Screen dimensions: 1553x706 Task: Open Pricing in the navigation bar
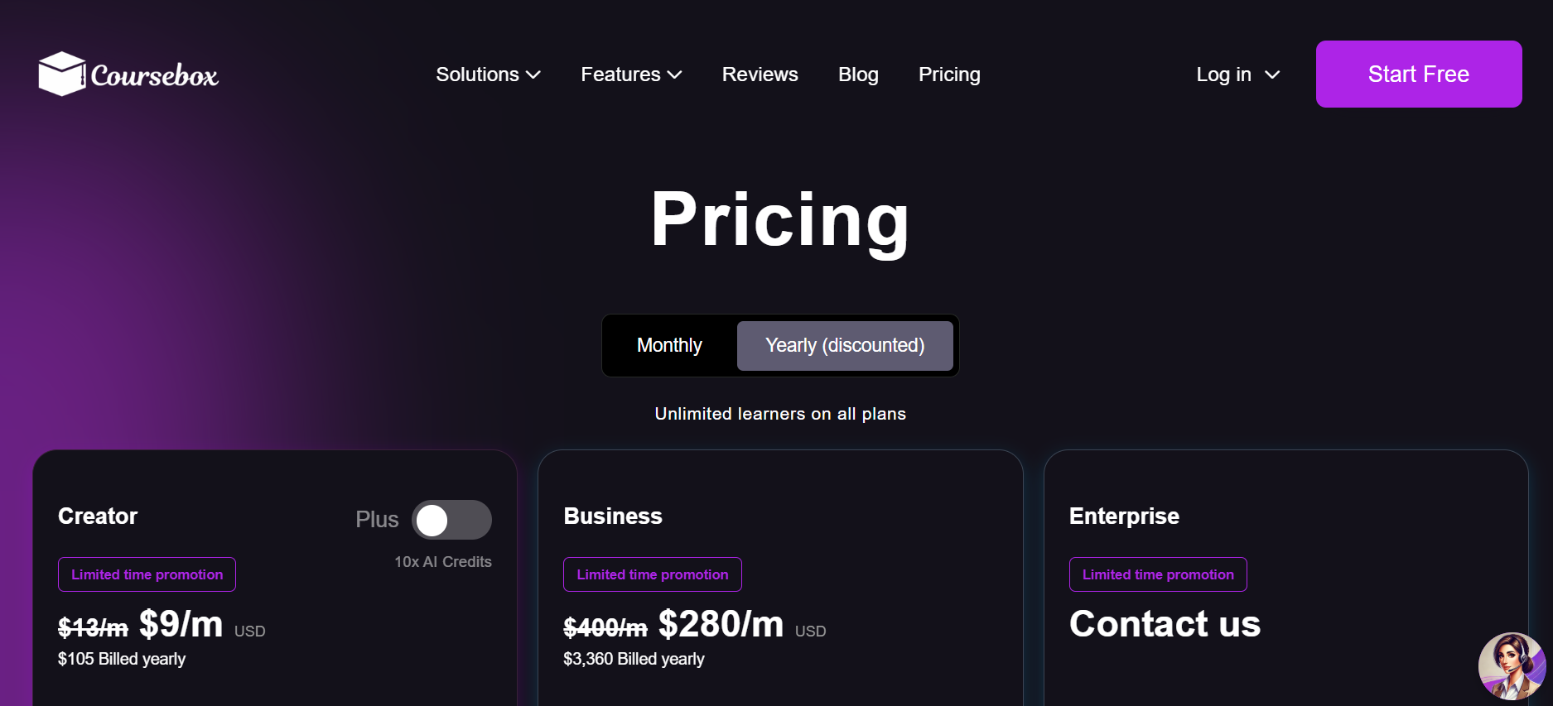[949, 74]
